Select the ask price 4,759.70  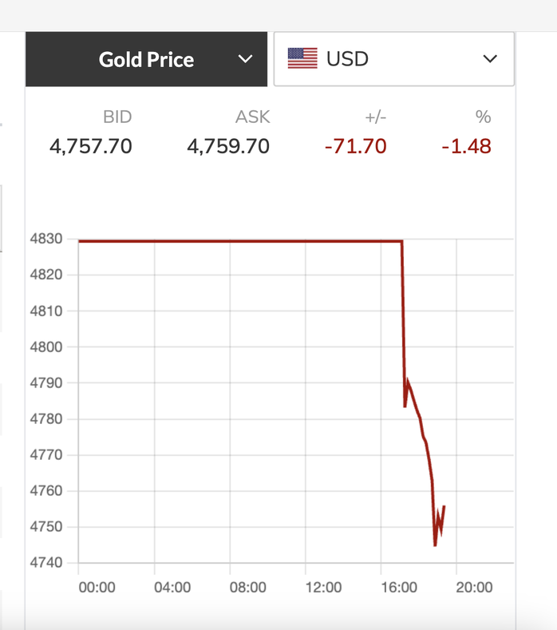click(x=228, y=147)
